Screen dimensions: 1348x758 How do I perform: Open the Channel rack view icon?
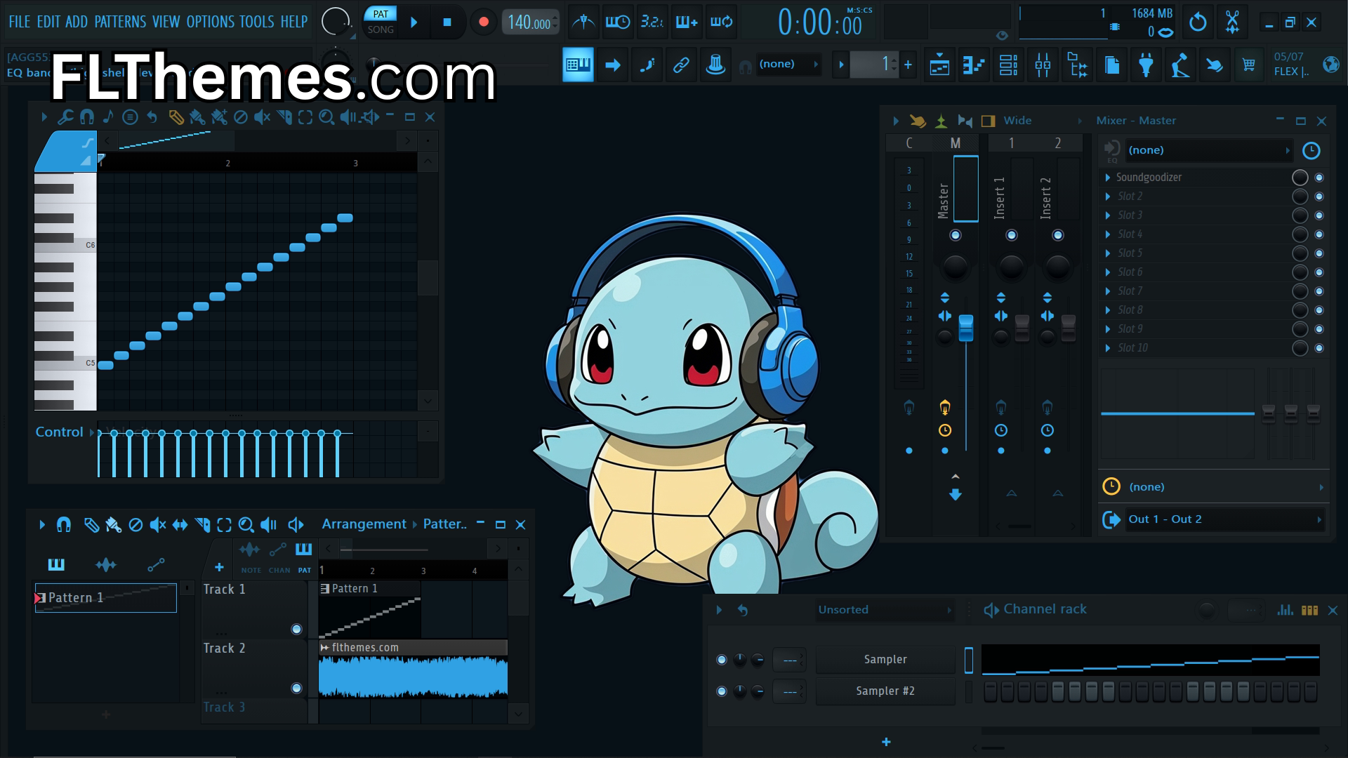point(1008,65)
